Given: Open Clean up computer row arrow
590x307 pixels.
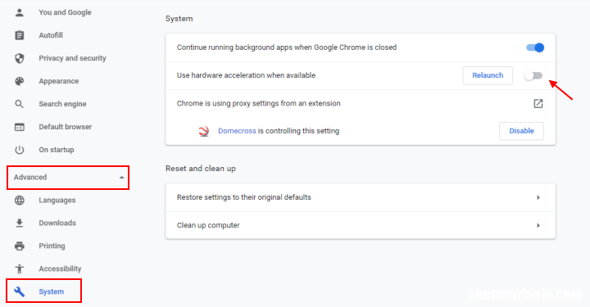Looking at the screenshot, I should click(538, 225).
